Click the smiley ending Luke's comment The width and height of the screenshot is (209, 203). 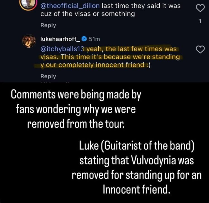pos(147,65)
